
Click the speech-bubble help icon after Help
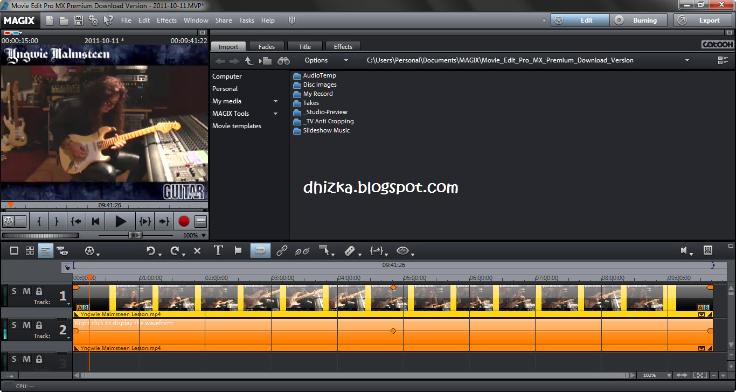coord(292,20)
